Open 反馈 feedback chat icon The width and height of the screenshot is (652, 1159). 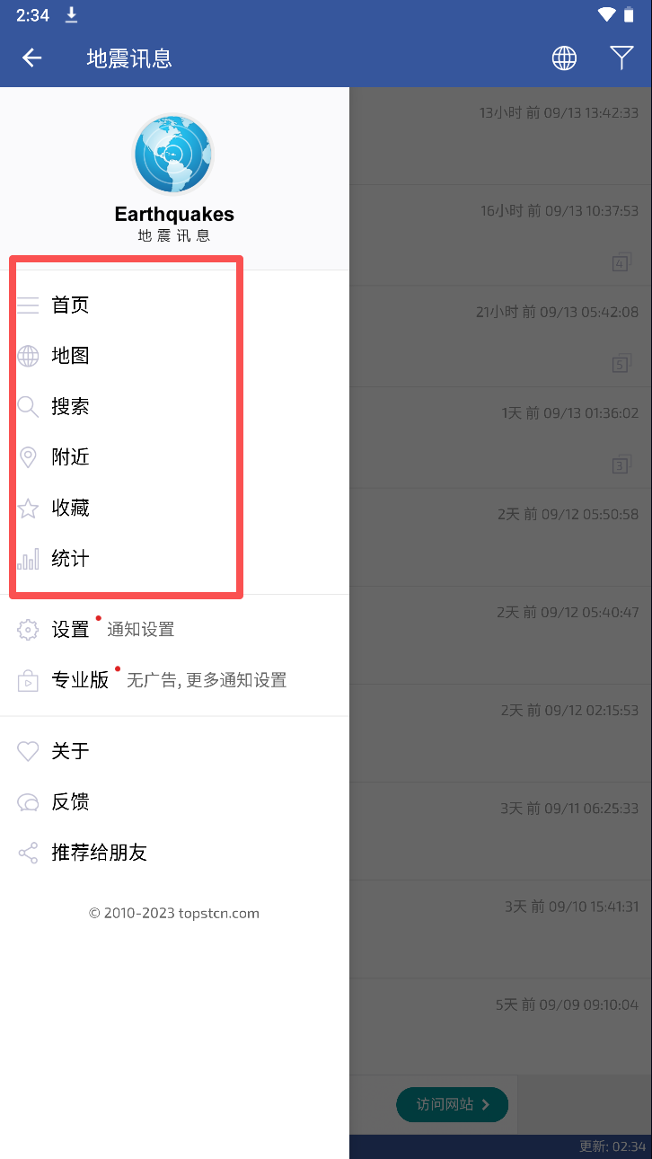point(28,802)
